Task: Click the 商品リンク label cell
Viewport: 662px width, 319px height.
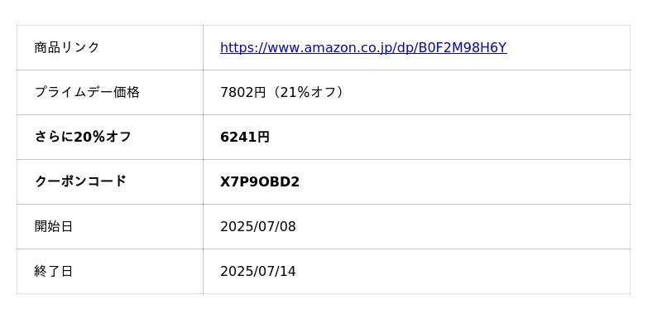Action: point(110,48)
